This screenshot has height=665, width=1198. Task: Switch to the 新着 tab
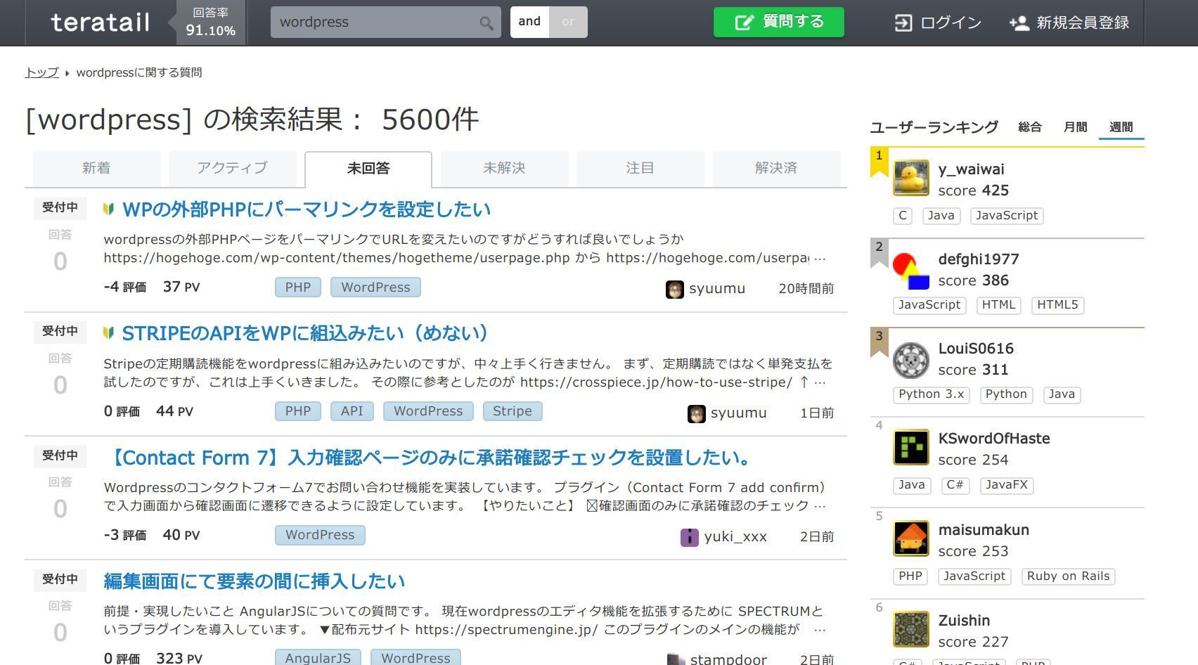click(x=96, y=169)
